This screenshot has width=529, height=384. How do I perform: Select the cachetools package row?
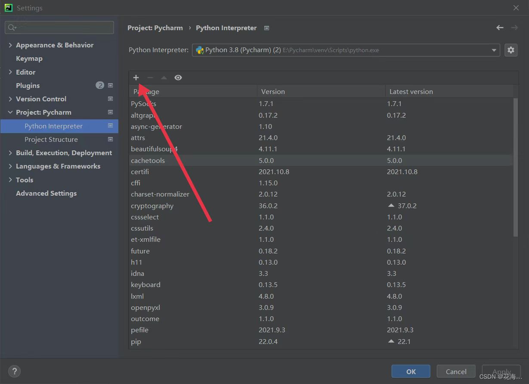tap(321, 160)
